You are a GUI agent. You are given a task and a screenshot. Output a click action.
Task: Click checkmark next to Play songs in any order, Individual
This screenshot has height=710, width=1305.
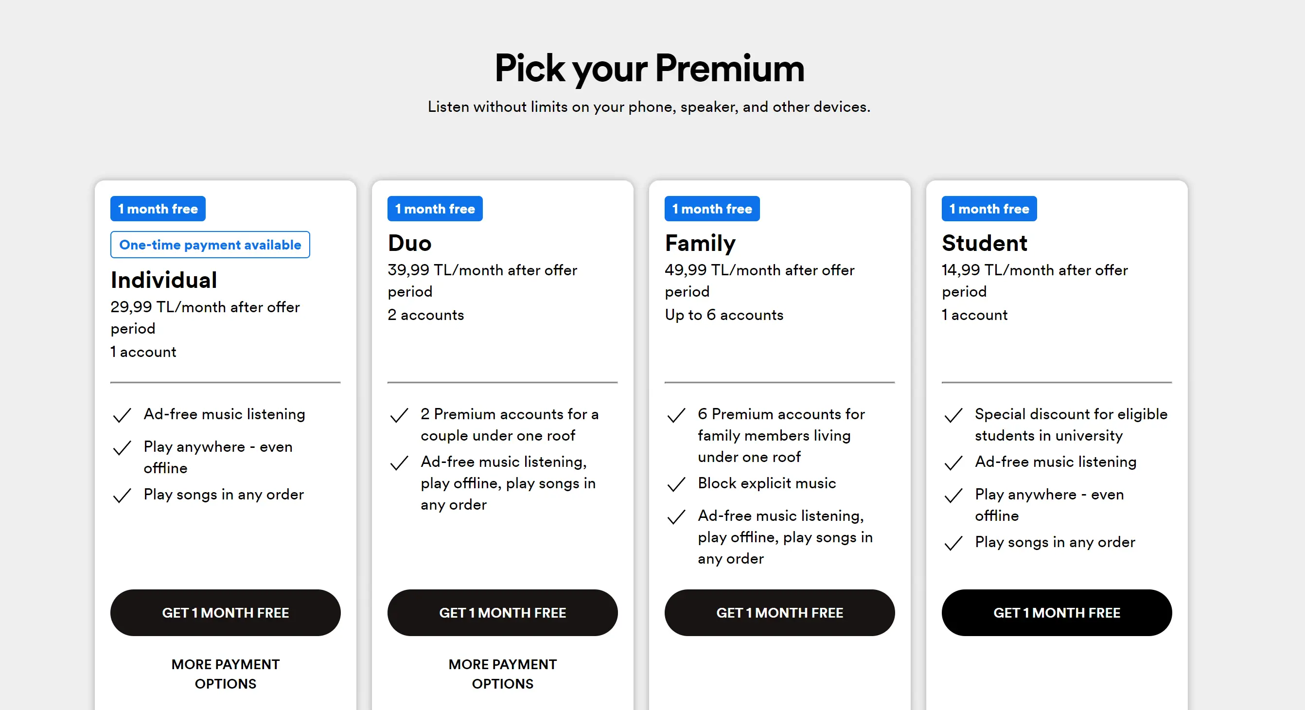122,496
